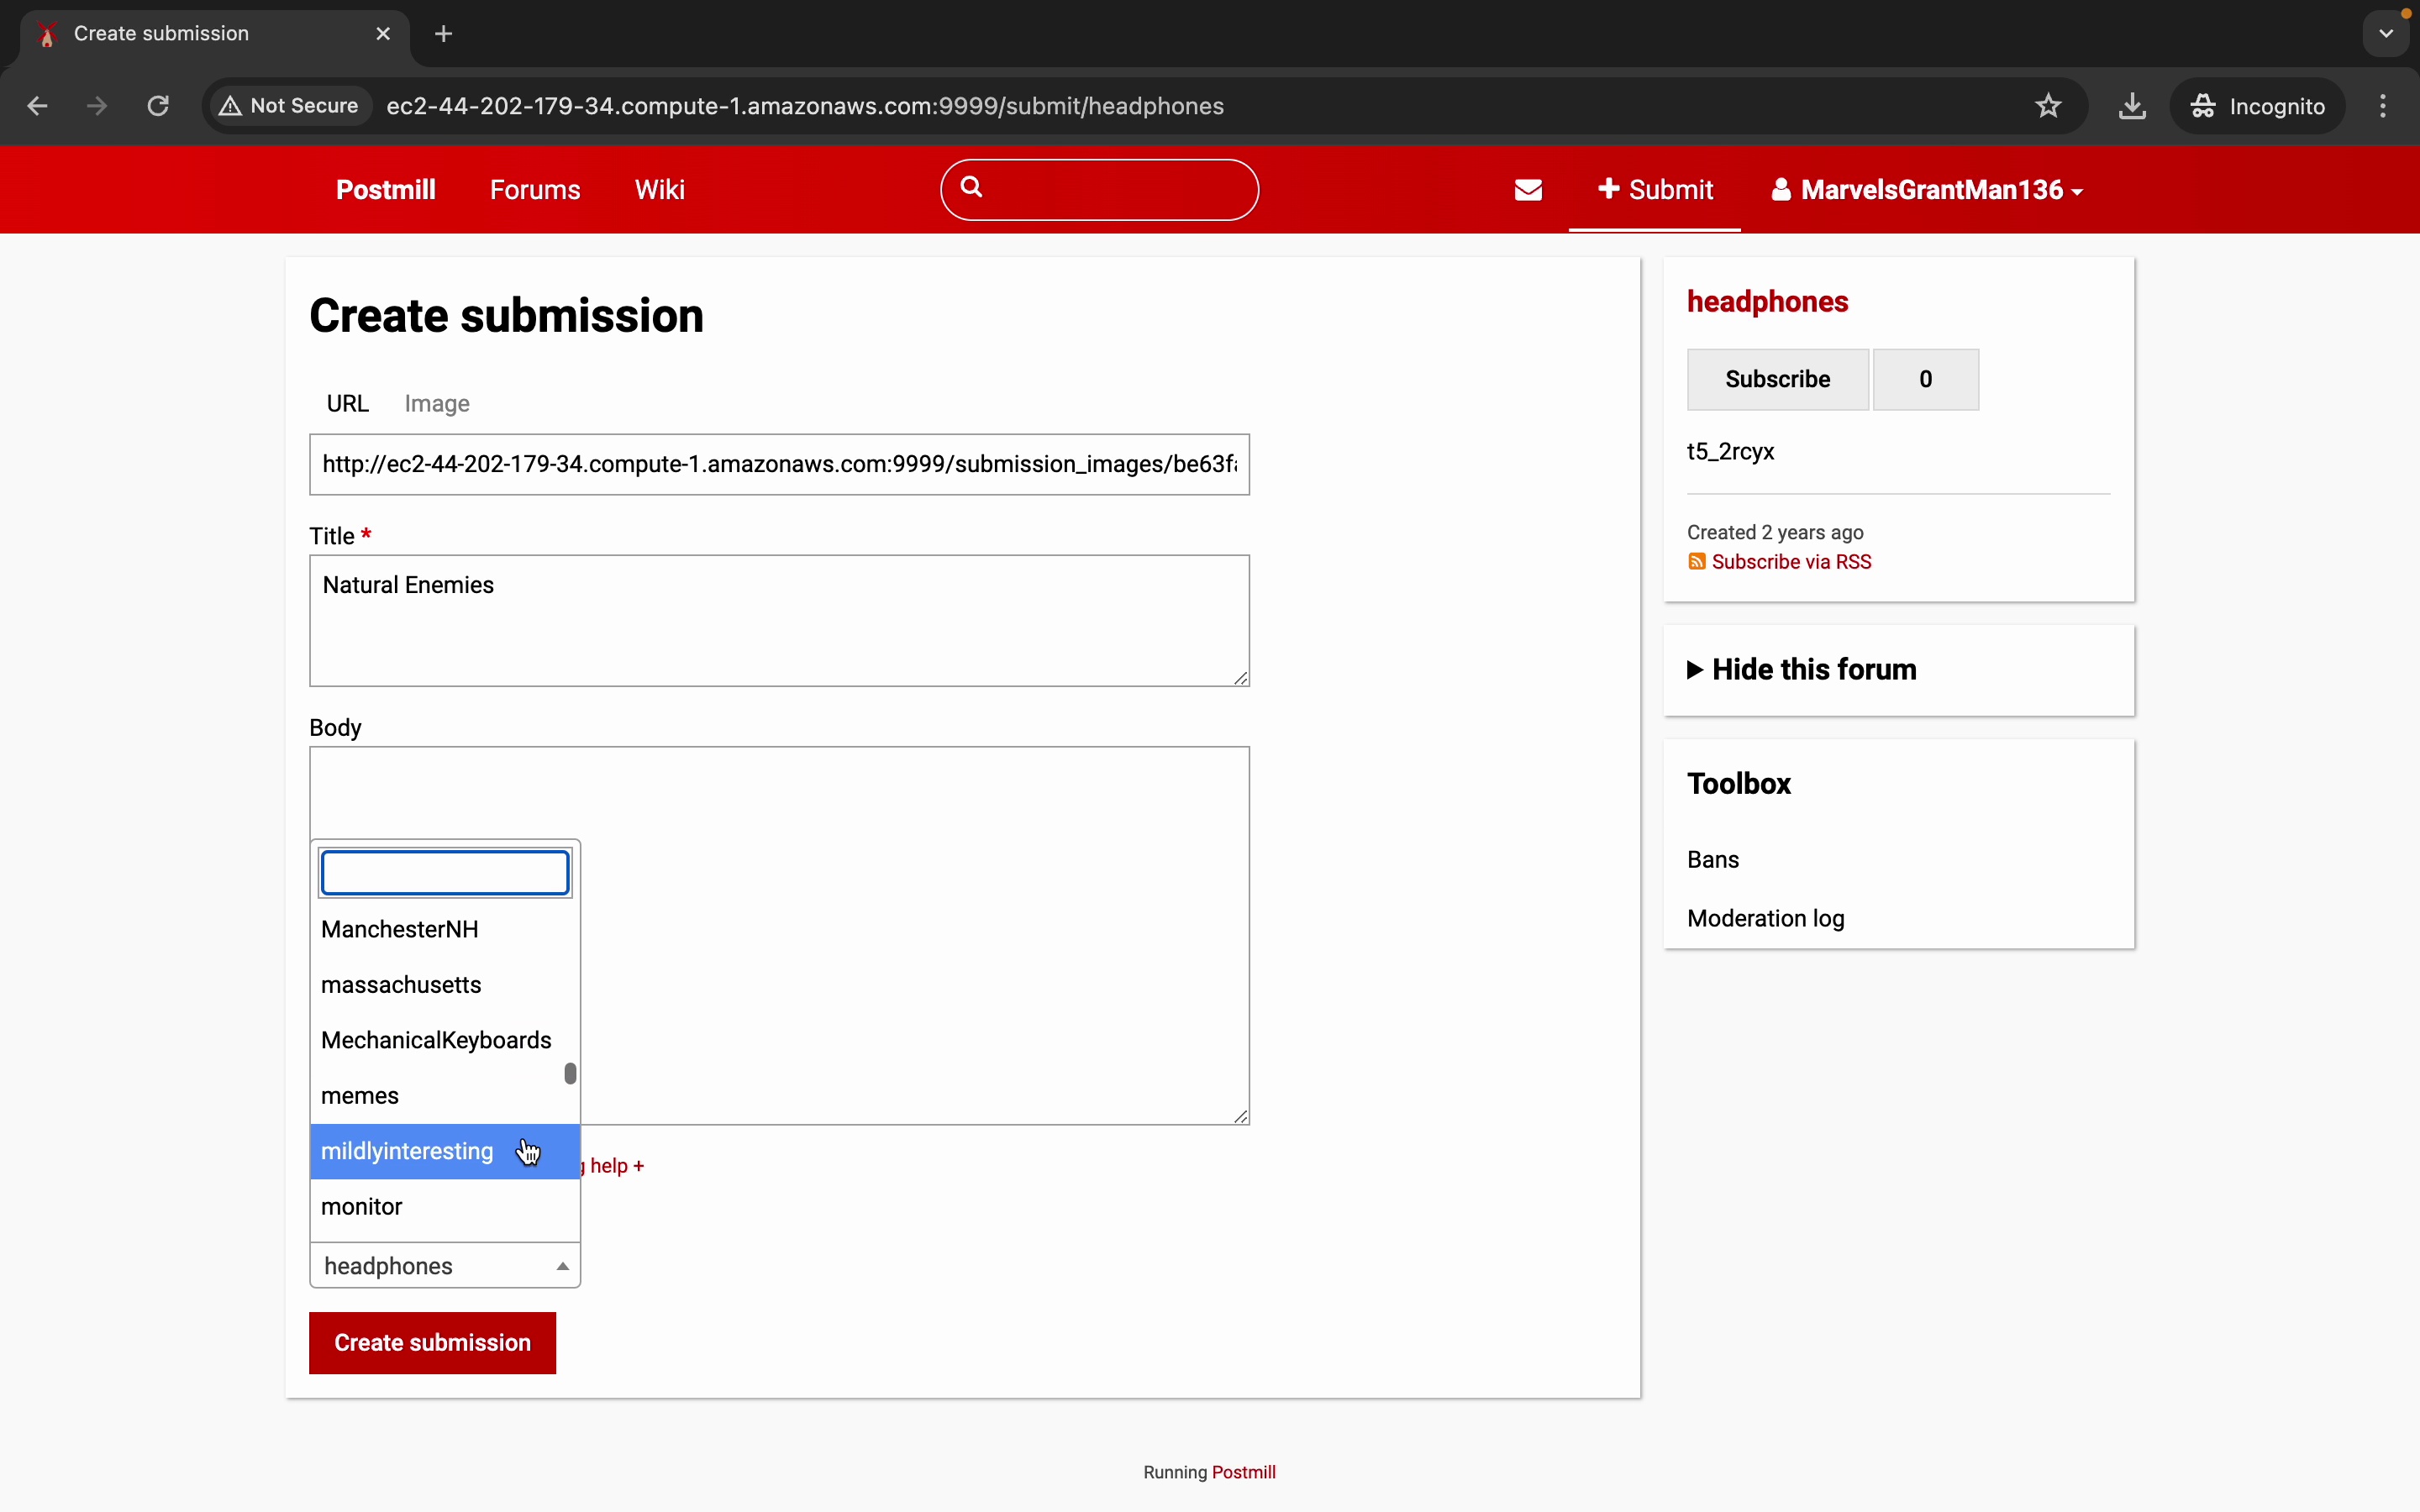Click the envelope messages icon
2420x1512 pixels.
click(1528, 190)
